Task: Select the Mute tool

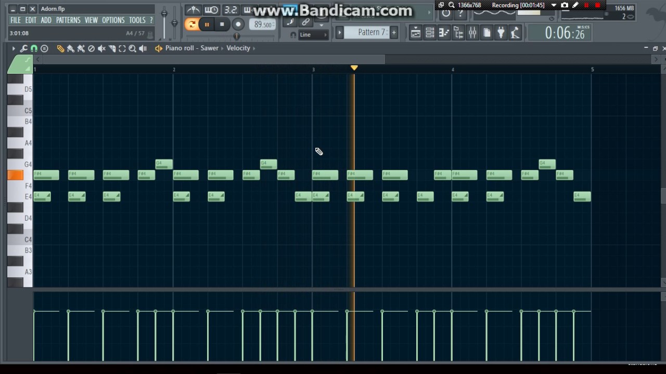Action: 102,48
